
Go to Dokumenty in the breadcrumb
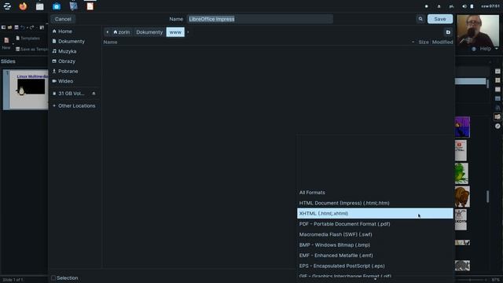[x=149, y=32]
